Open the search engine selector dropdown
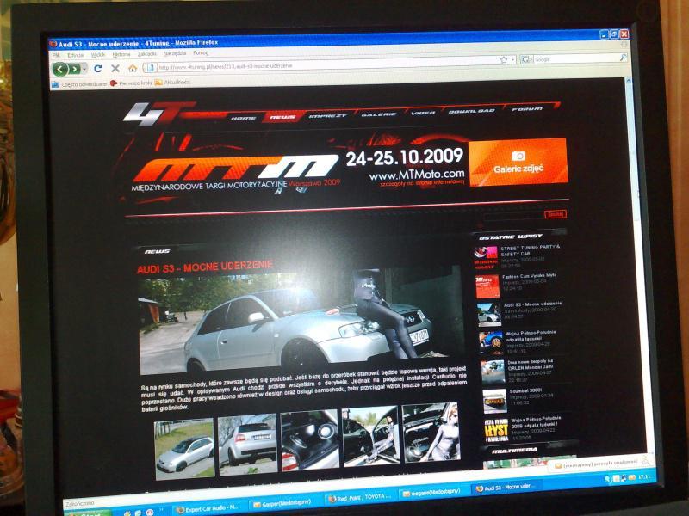The width and height of the screenshot is (689, 516). (526, 59)
